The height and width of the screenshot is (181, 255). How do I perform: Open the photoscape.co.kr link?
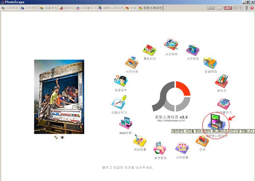click(x=171, y=121)
